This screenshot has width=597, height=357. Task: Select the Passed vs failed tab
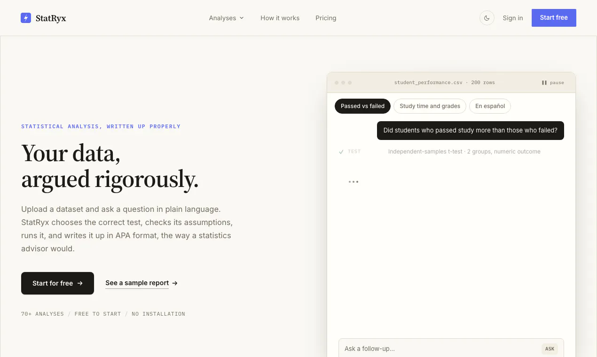[x=362, y=106]
